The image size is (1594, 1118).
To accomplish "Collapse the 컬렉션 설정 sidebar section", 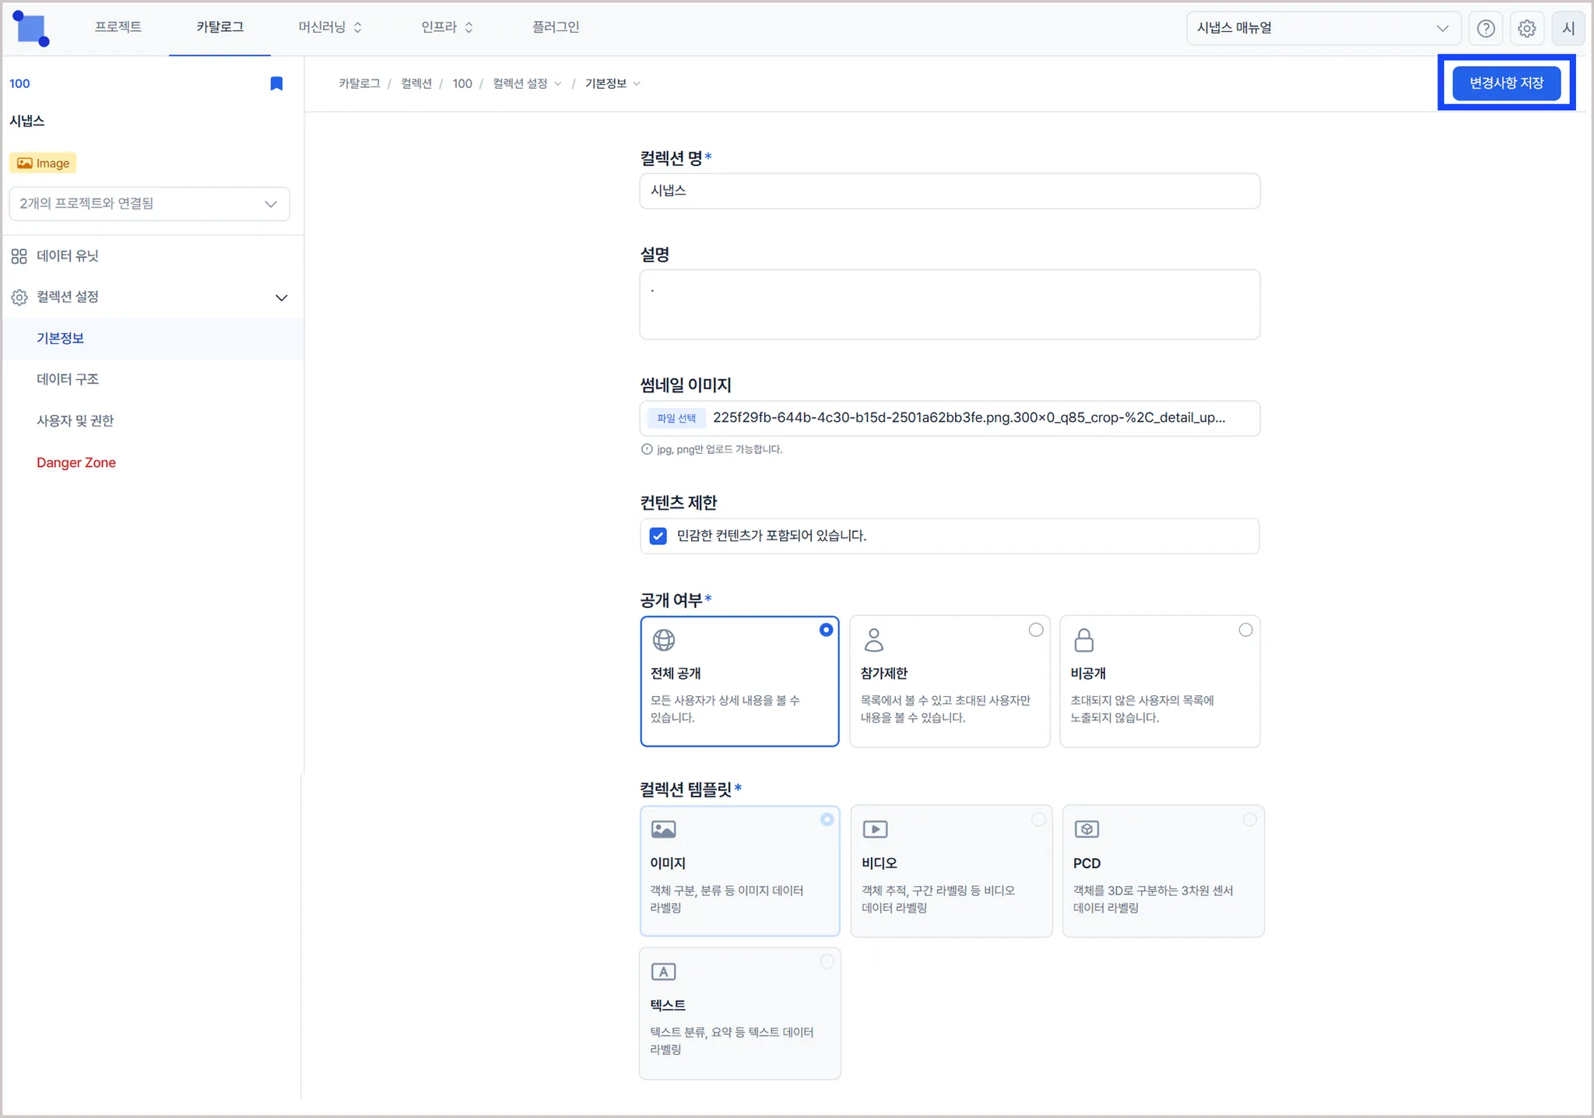I will (x=281, y=297).
